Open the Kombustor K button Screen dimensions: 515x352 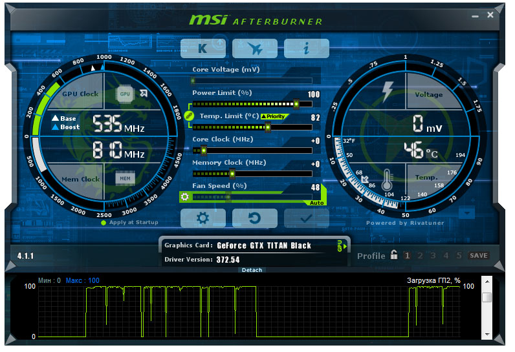coord(203,48)
